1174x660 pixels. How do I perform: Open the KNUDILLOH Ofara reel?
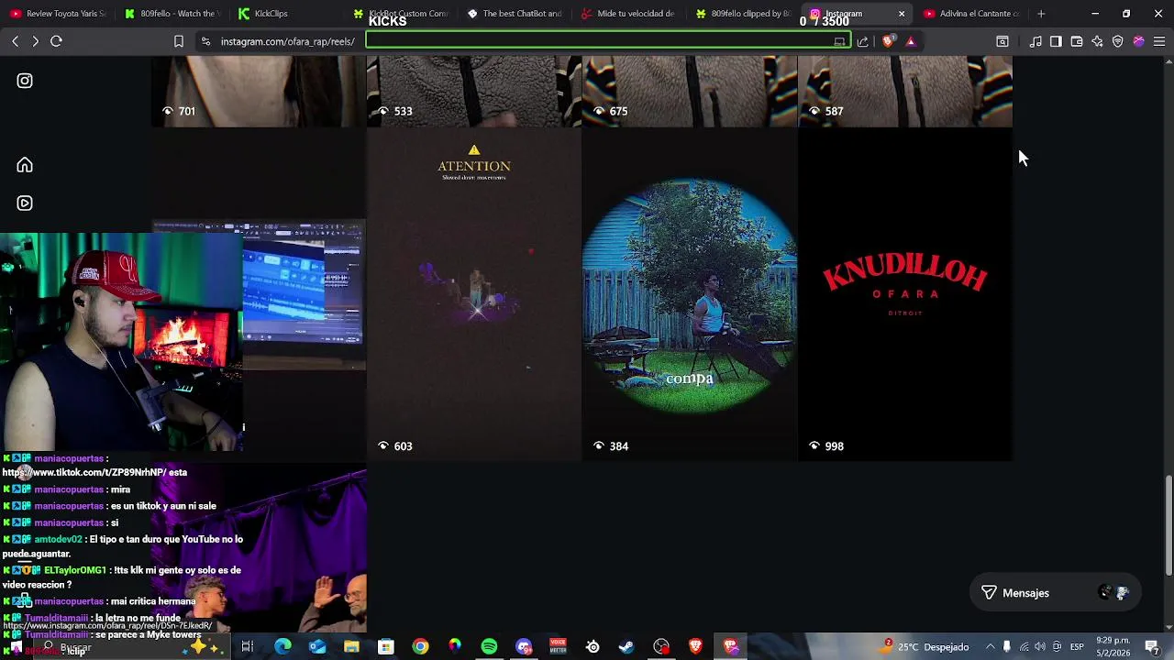[905, 295]
